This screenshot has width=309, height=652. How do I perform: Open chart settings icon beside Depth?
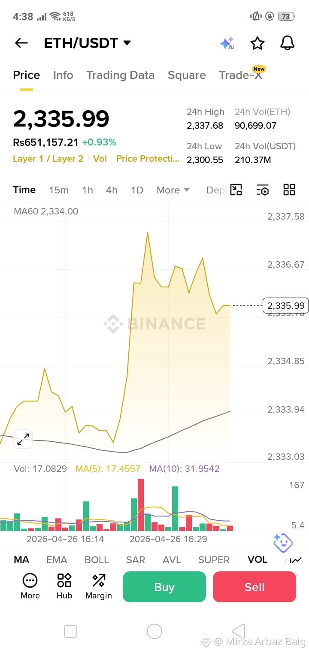[263, 190]
